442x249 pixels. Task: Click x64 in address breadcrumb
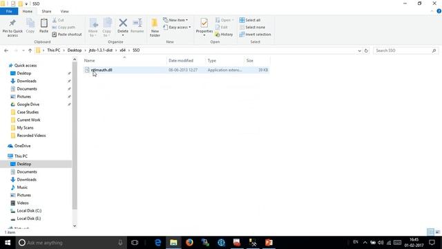pyautogui.click(x=123, y=50)
